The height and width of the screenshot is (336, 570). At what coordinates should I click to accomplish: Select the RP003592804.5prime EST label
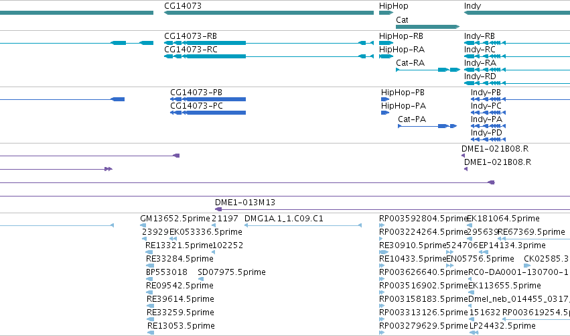point(423,219)
